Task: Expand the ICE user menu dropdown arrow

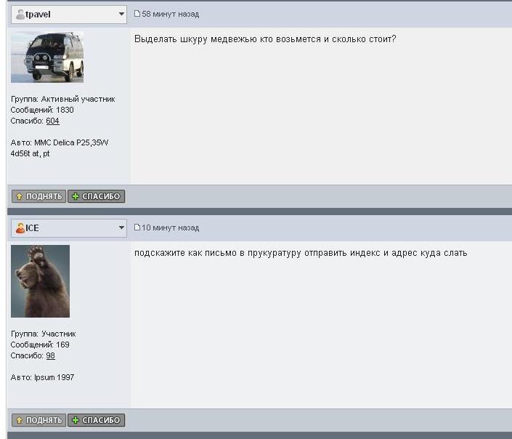Action: coord(121,227)
